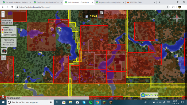Screen dimensions: 187x105
Task: Open a new browser tab
Action: click(x=159, y=2)
